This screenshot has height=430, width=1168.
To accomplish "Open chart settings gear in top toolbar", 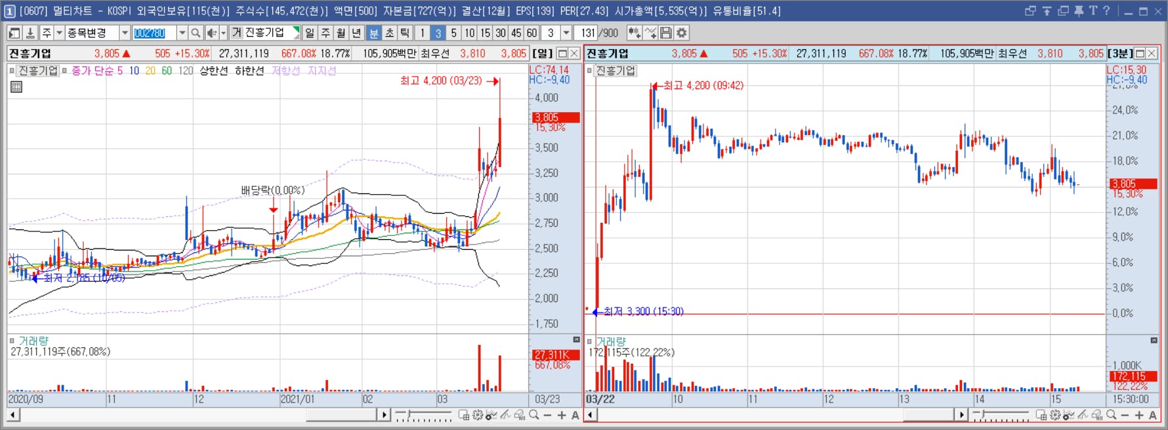I will tap(682, 33).
